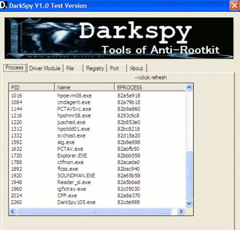Click EPROCESS value 82b9a860
Screen dimensions: 240x230
coord(129,109)
